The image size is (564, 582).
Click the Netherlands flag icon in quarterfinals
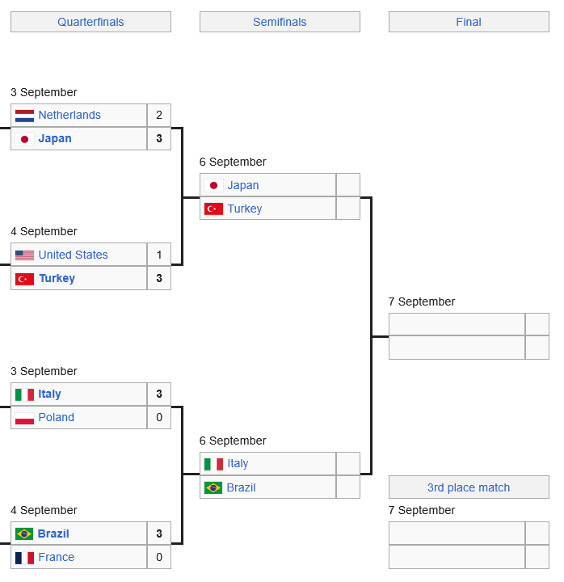(24, 116)
